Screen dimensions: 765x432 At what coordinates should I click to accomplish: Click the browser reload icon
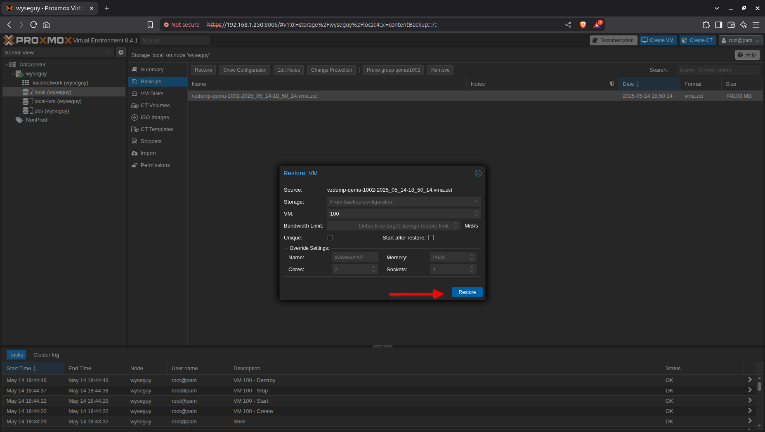click(x=34, y=25)
